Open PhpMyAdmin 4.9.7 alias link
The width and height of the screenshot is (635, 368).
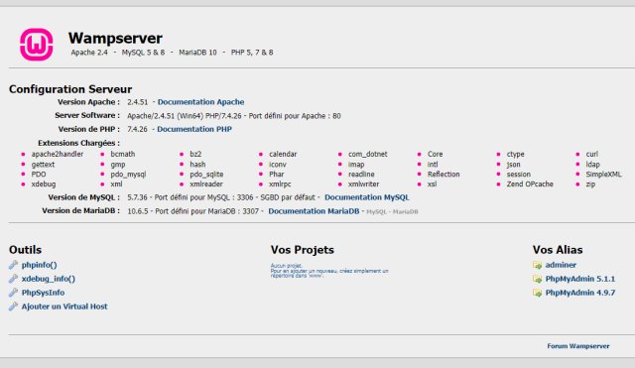pyautogui.click(x=579, y=293)
